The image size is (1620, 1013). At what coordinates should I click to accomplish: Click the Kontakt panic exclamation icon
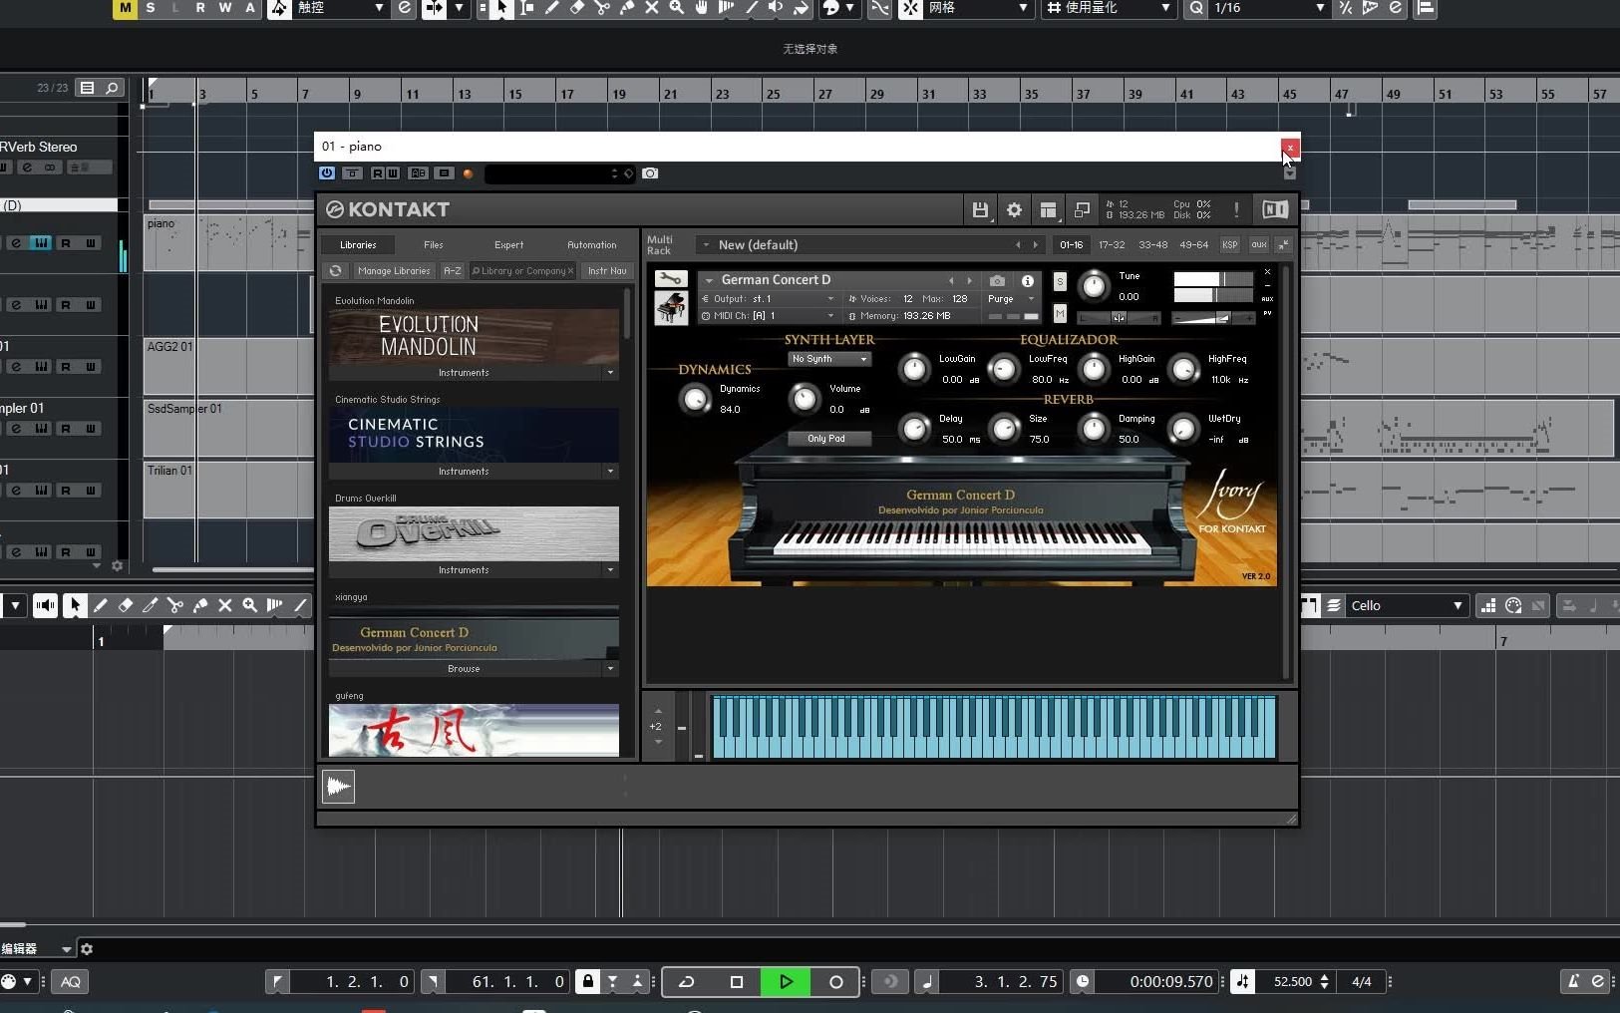click(1236, 209)
